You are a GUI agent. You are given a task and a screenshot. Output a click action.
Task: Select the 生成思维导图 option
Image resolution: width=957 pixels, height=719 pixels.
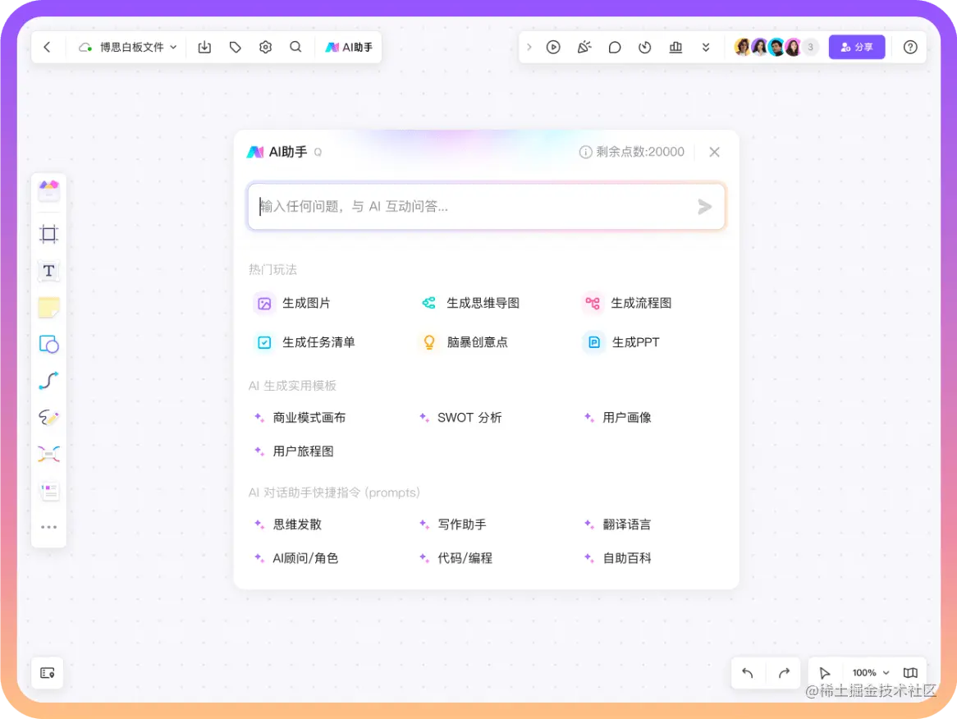tap(480, 302)
